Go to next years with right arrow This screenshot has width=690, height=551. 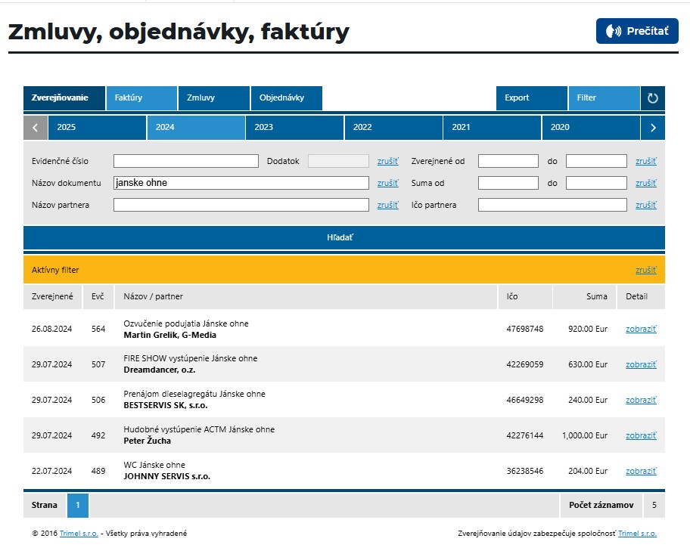[x=653, y=128]
